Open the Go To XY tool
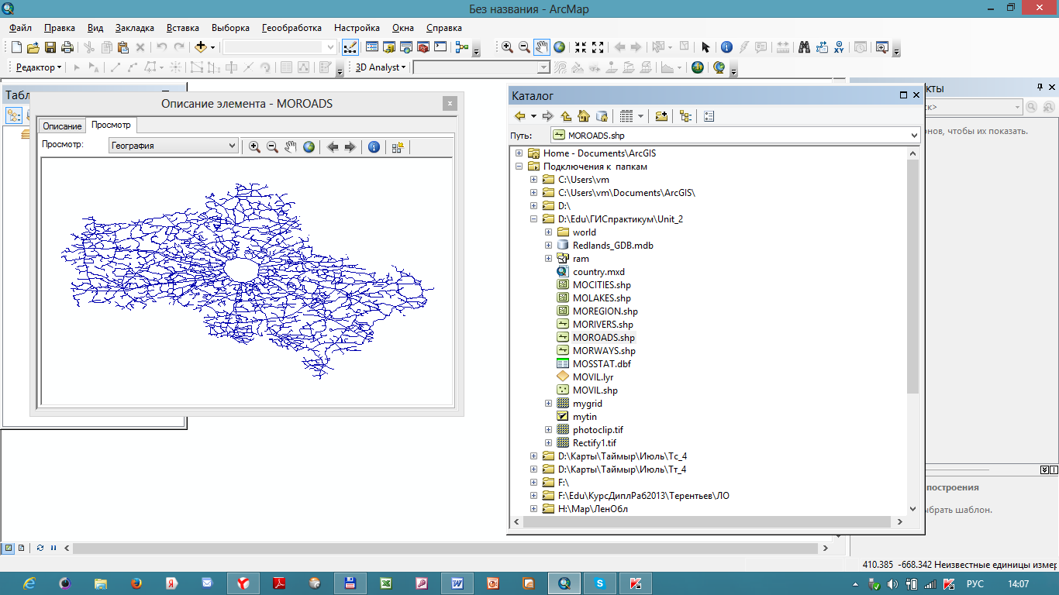 (x=838, y=47)
